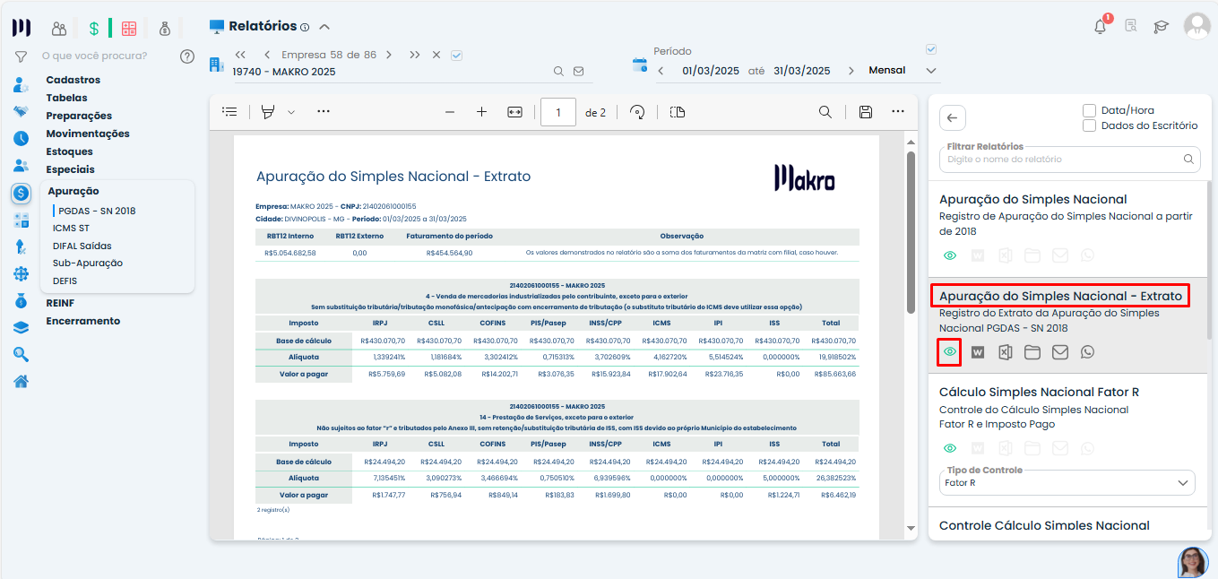Send Extrato report via WhatsApp icon
The height and width of the screenshot is (579, 1218).
point(1087,352)
